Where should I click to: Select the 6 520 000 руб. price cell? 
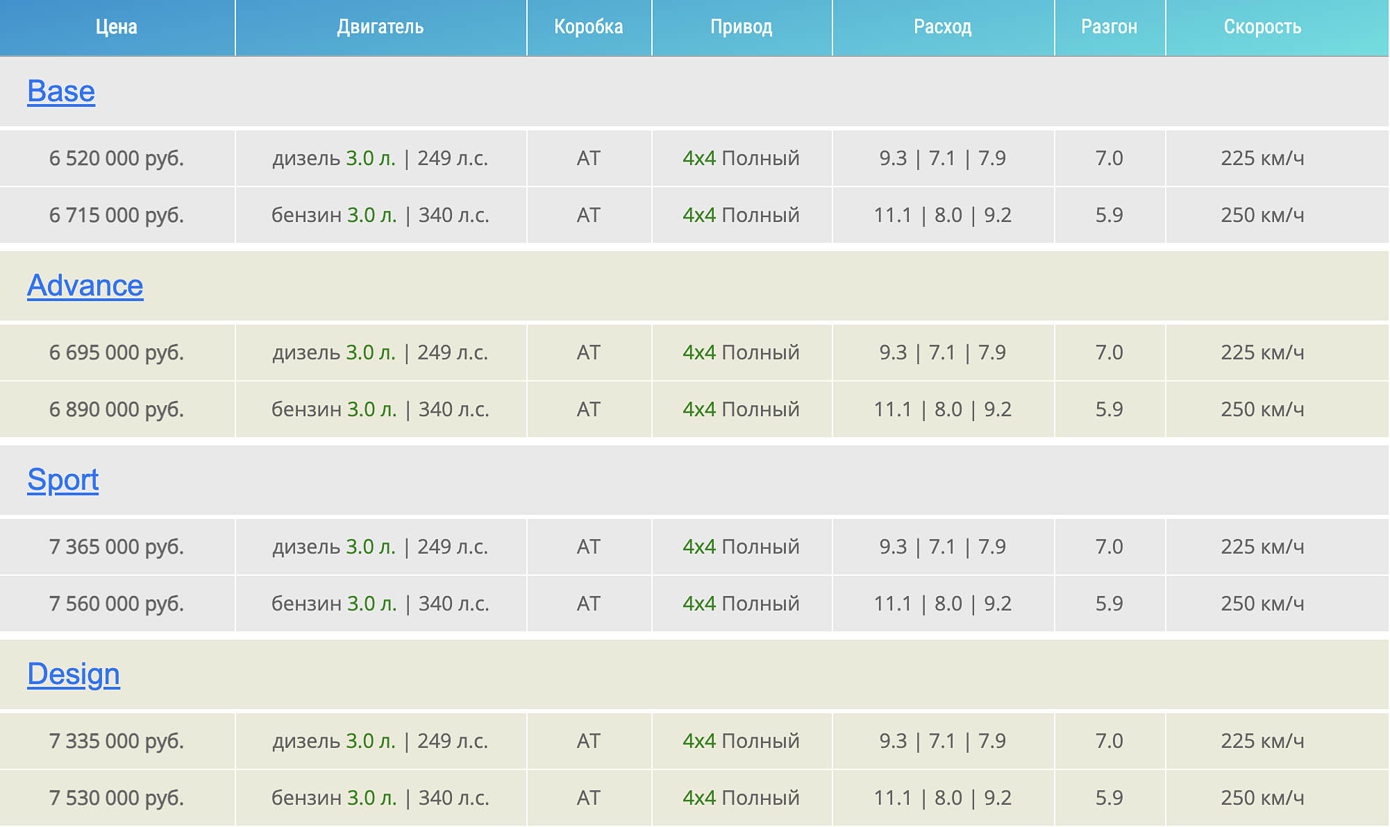pyautogui.click(x=117, y=158)
